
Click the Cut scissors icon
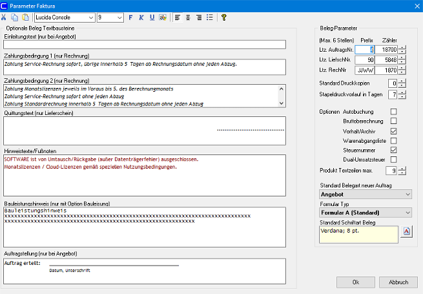tap(3, 17)
